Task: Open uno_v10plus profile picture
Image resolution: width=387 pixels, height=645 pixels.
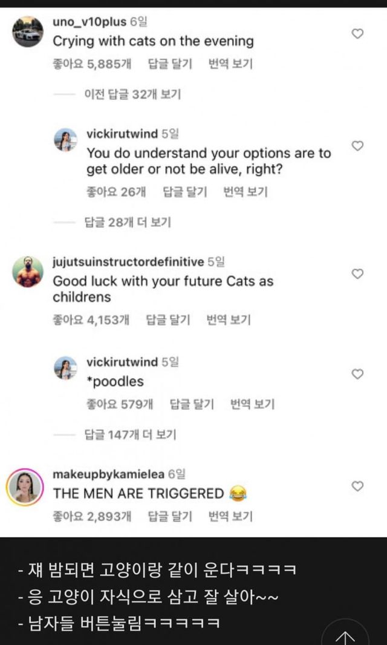Action: pos(28,30)
